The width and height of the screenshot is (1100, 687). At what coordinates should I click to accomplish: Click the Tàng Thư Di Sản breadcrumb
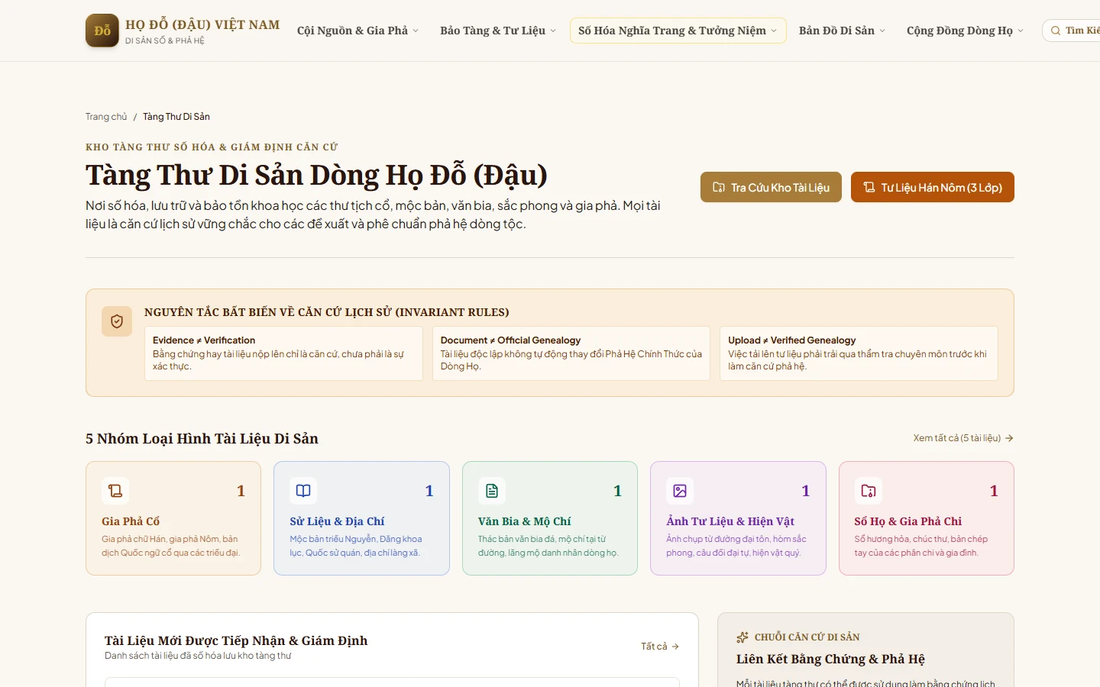point(176,117)
